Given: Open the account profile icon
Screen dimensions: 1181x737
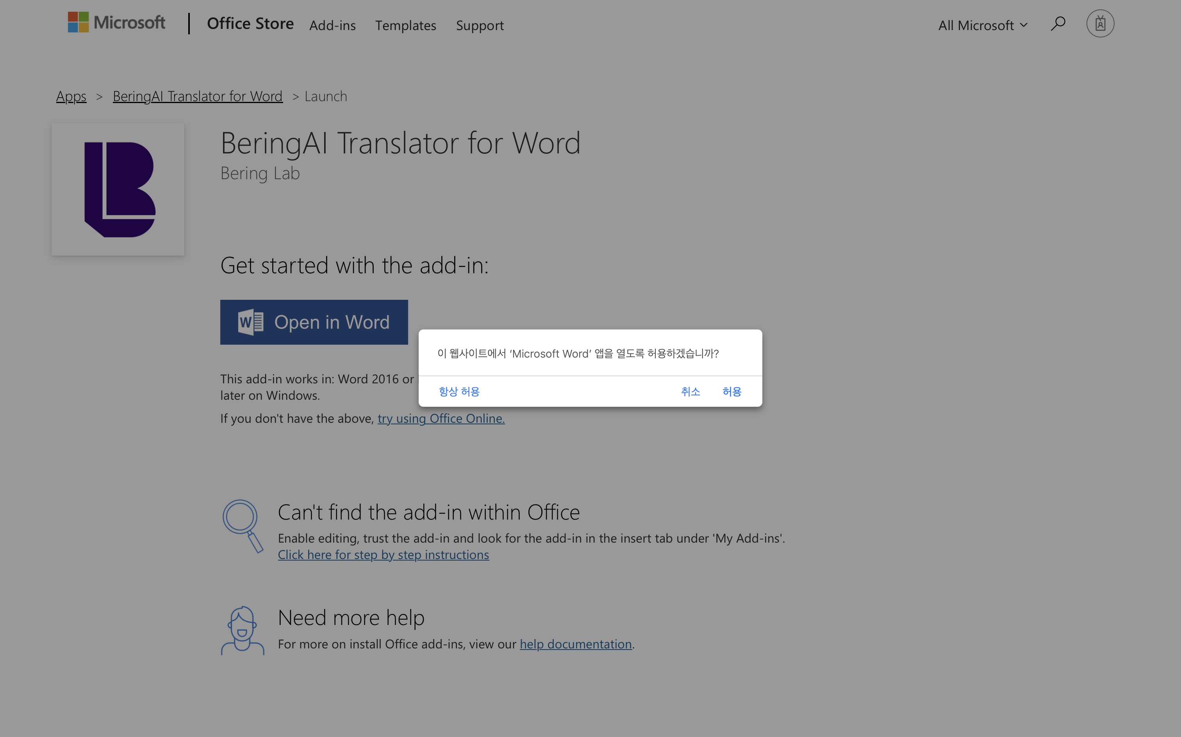Looking at the screenshot, I should coord(1100,23).
